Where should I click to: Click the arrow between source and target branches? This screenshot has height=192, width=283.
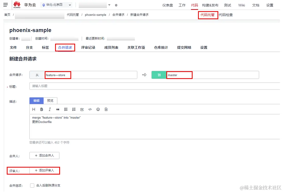tap(144, 75)
